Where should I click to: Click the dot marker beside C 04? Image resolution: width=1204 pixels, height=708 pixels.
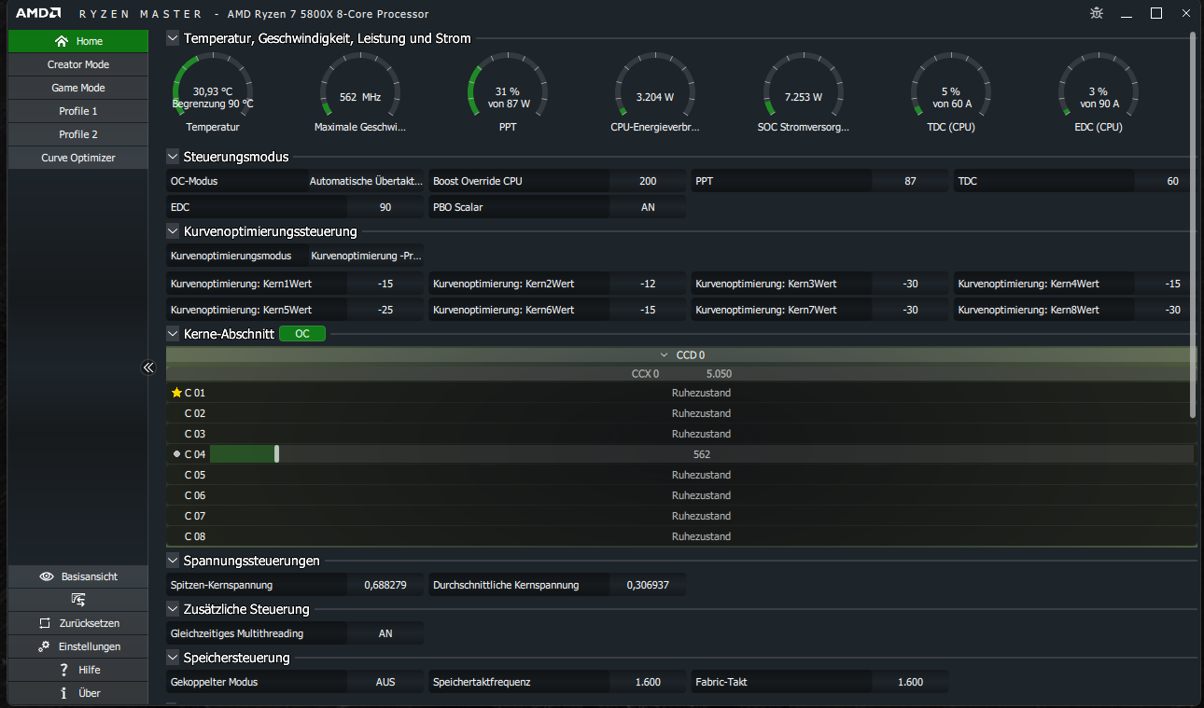click(176, 454)
